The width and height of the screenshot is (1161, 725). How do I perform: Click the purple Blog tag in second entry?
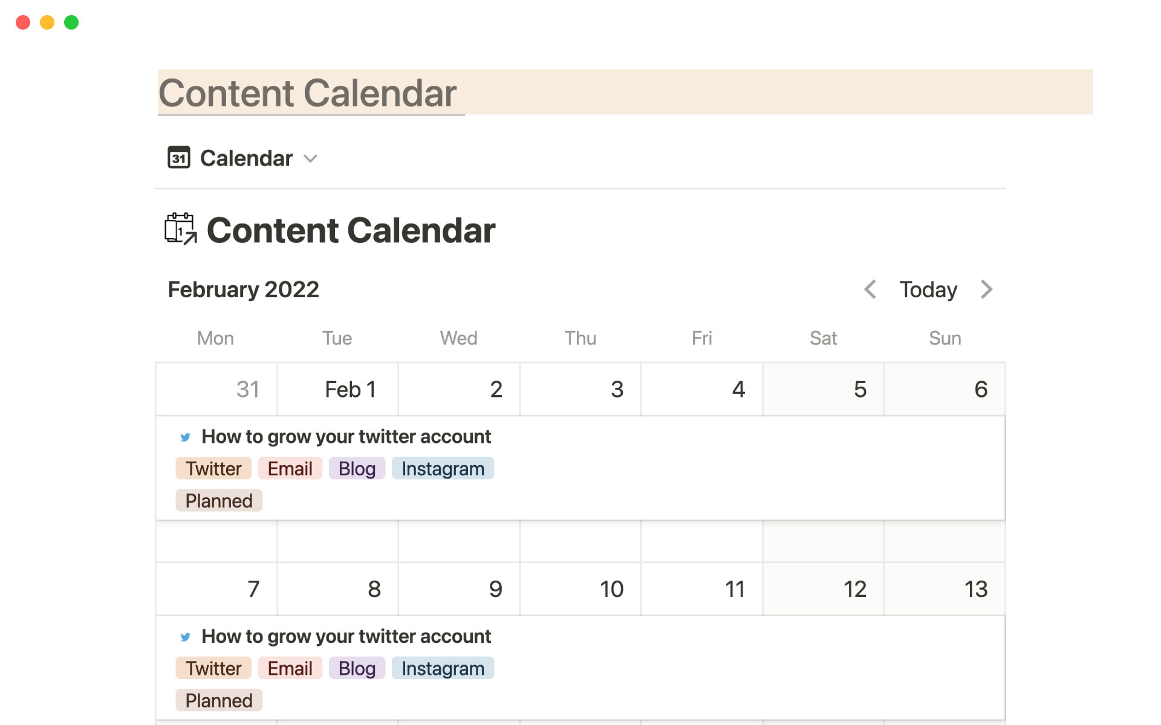pyautogui.click(x=357, y=668)
